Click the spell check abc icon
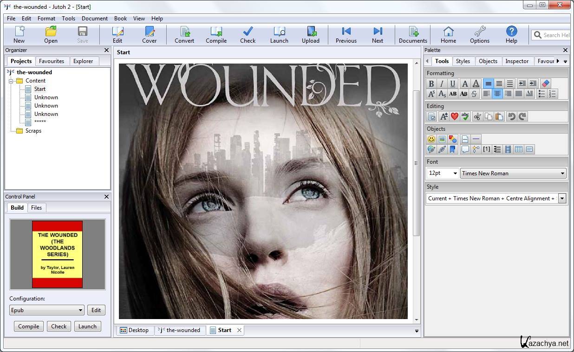 click(x=465, y=116)
